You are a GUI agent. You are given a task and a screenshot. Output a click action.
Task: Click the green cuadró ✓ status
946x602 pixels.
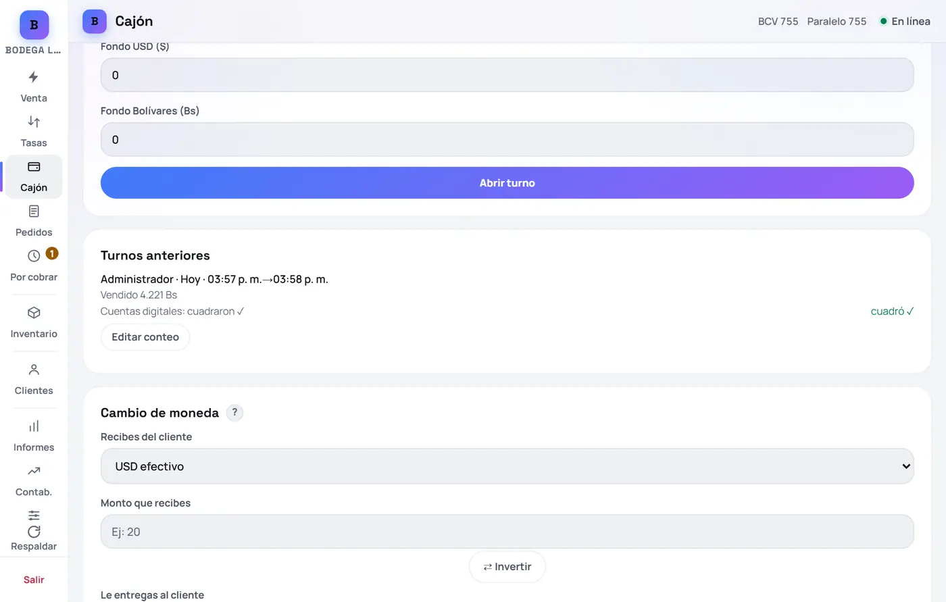(x=892, y=311)
